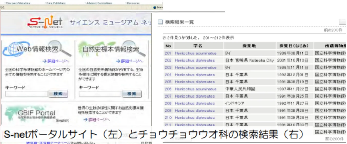
Task: Open Heniochus diphreutes in row 205
Action: [x=195, y=82]
